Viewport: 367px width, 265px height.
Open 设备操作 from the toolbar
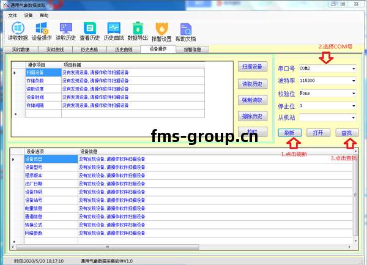pos(42,29)
